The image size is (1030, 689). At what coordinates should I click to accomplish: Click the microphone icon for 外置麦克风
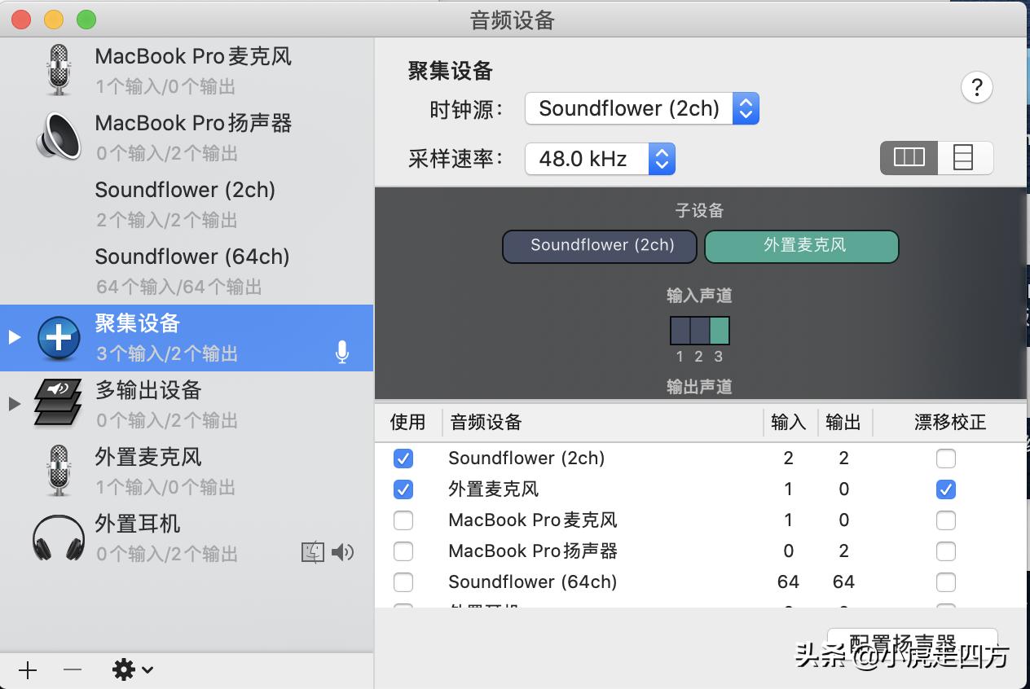coord(57,472)
